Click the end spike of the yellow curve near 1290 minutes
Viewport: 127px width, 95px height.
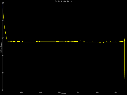[124, 40]
